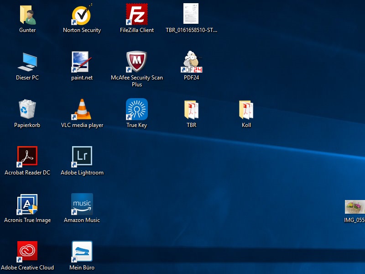Select the IMG_055 flower photo thumbnail
The height and width of the screenshot is (274, 365).
(x=355, y=207)
